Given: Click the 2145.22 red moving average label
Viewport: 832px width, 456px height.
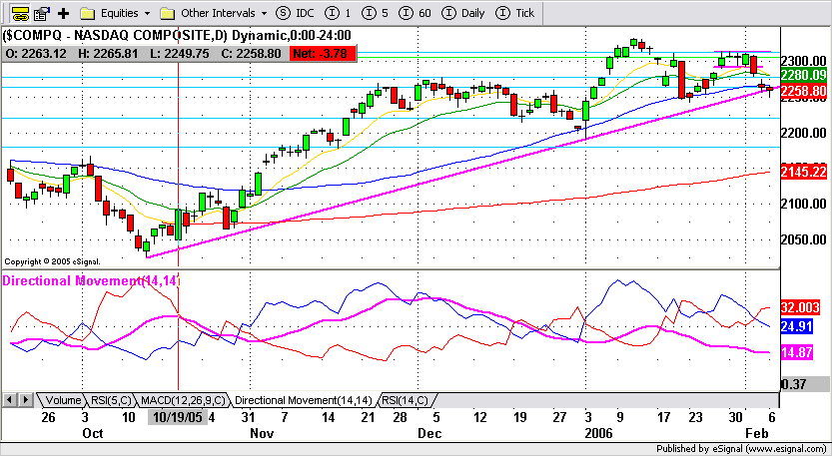Looking at the screenshot, I should point(803,172).
